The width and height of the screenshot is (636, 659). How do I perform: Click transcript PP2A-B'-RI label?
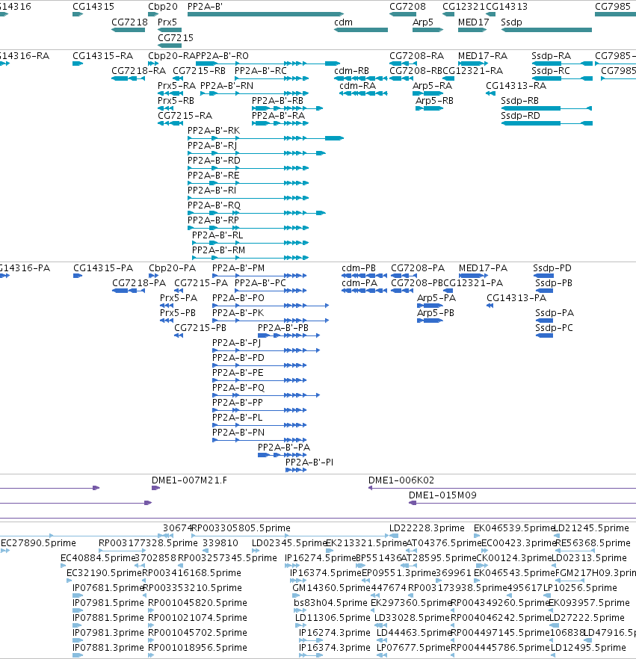click(212, 191)
